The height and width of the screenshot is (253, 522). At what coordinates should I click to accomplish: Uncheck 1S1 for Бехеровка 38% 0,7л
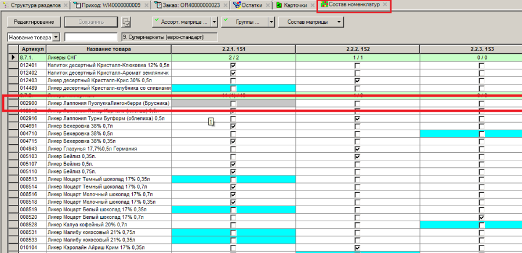233,126
